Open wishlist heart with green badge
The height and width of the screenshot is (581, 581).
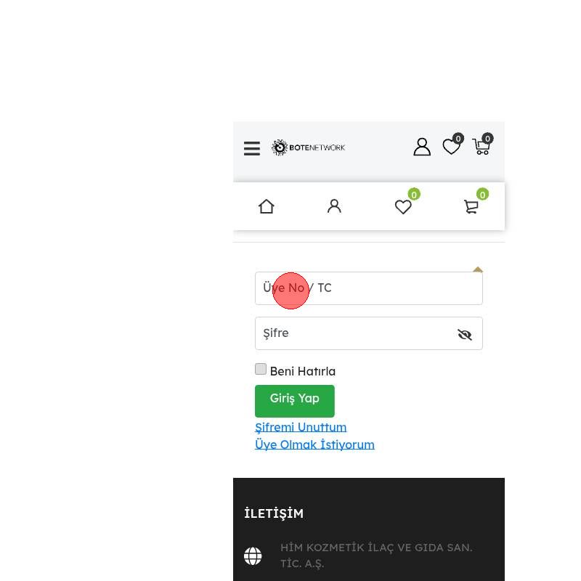pyautogui.click(x=407, y=202)
